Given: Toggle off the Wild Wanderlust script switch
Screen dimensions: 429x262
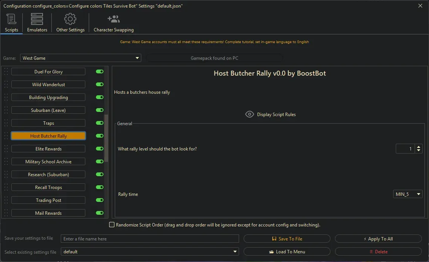Looking at the screenshot, I should (100, 85).
